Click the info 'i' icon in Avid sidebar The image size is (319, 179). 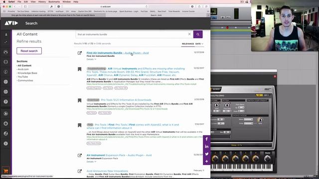(5, 143)
